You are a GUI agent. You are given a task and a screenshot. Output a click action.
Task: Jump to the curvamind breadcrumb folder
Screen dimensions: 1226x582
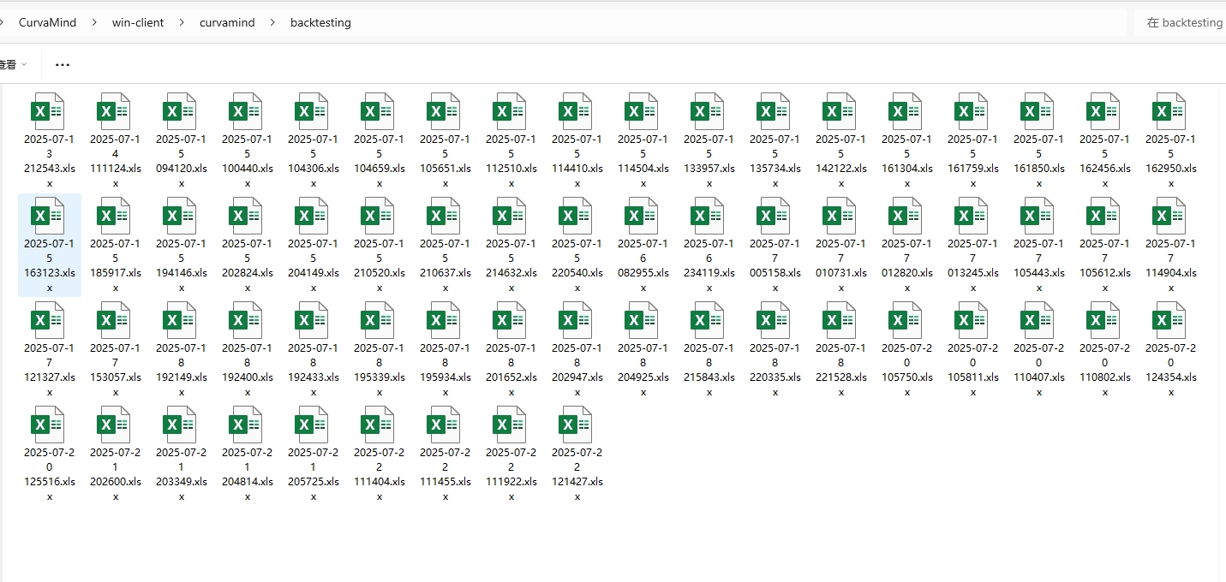[x=227, y=23]
